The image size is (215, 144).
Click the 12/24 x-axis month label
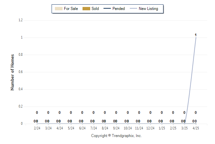(150, 128)
